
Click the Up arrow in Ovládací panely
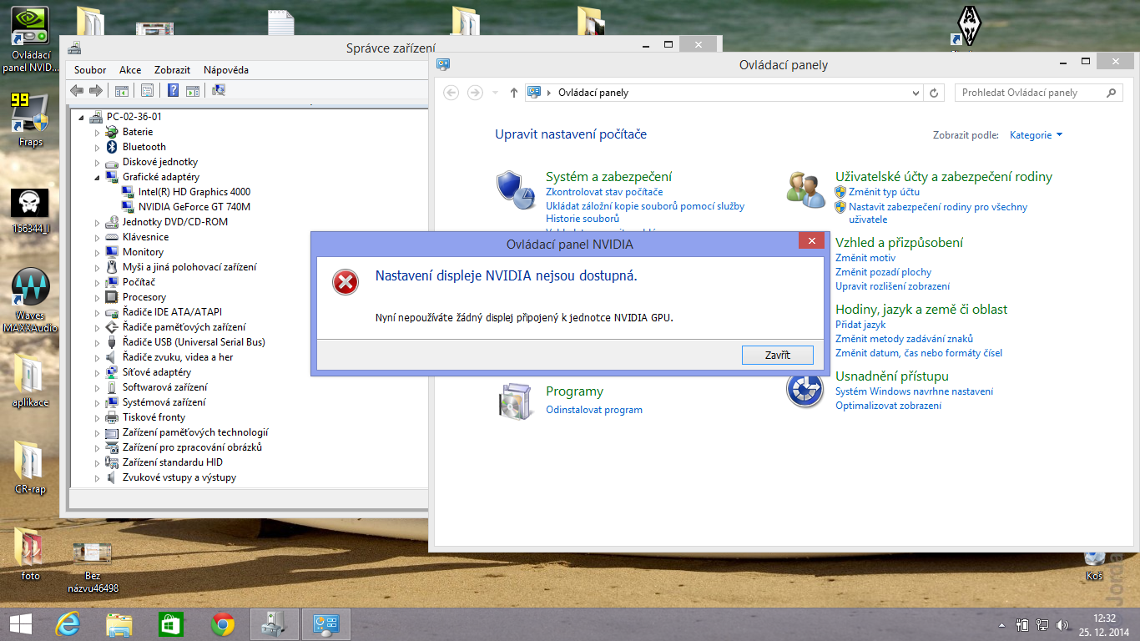tap(513, 93)
